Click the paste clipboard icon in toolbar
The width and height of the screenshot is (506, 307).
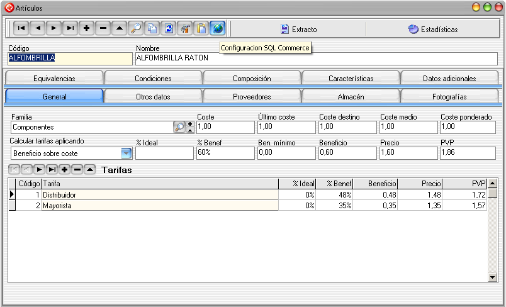pos(201,28)
